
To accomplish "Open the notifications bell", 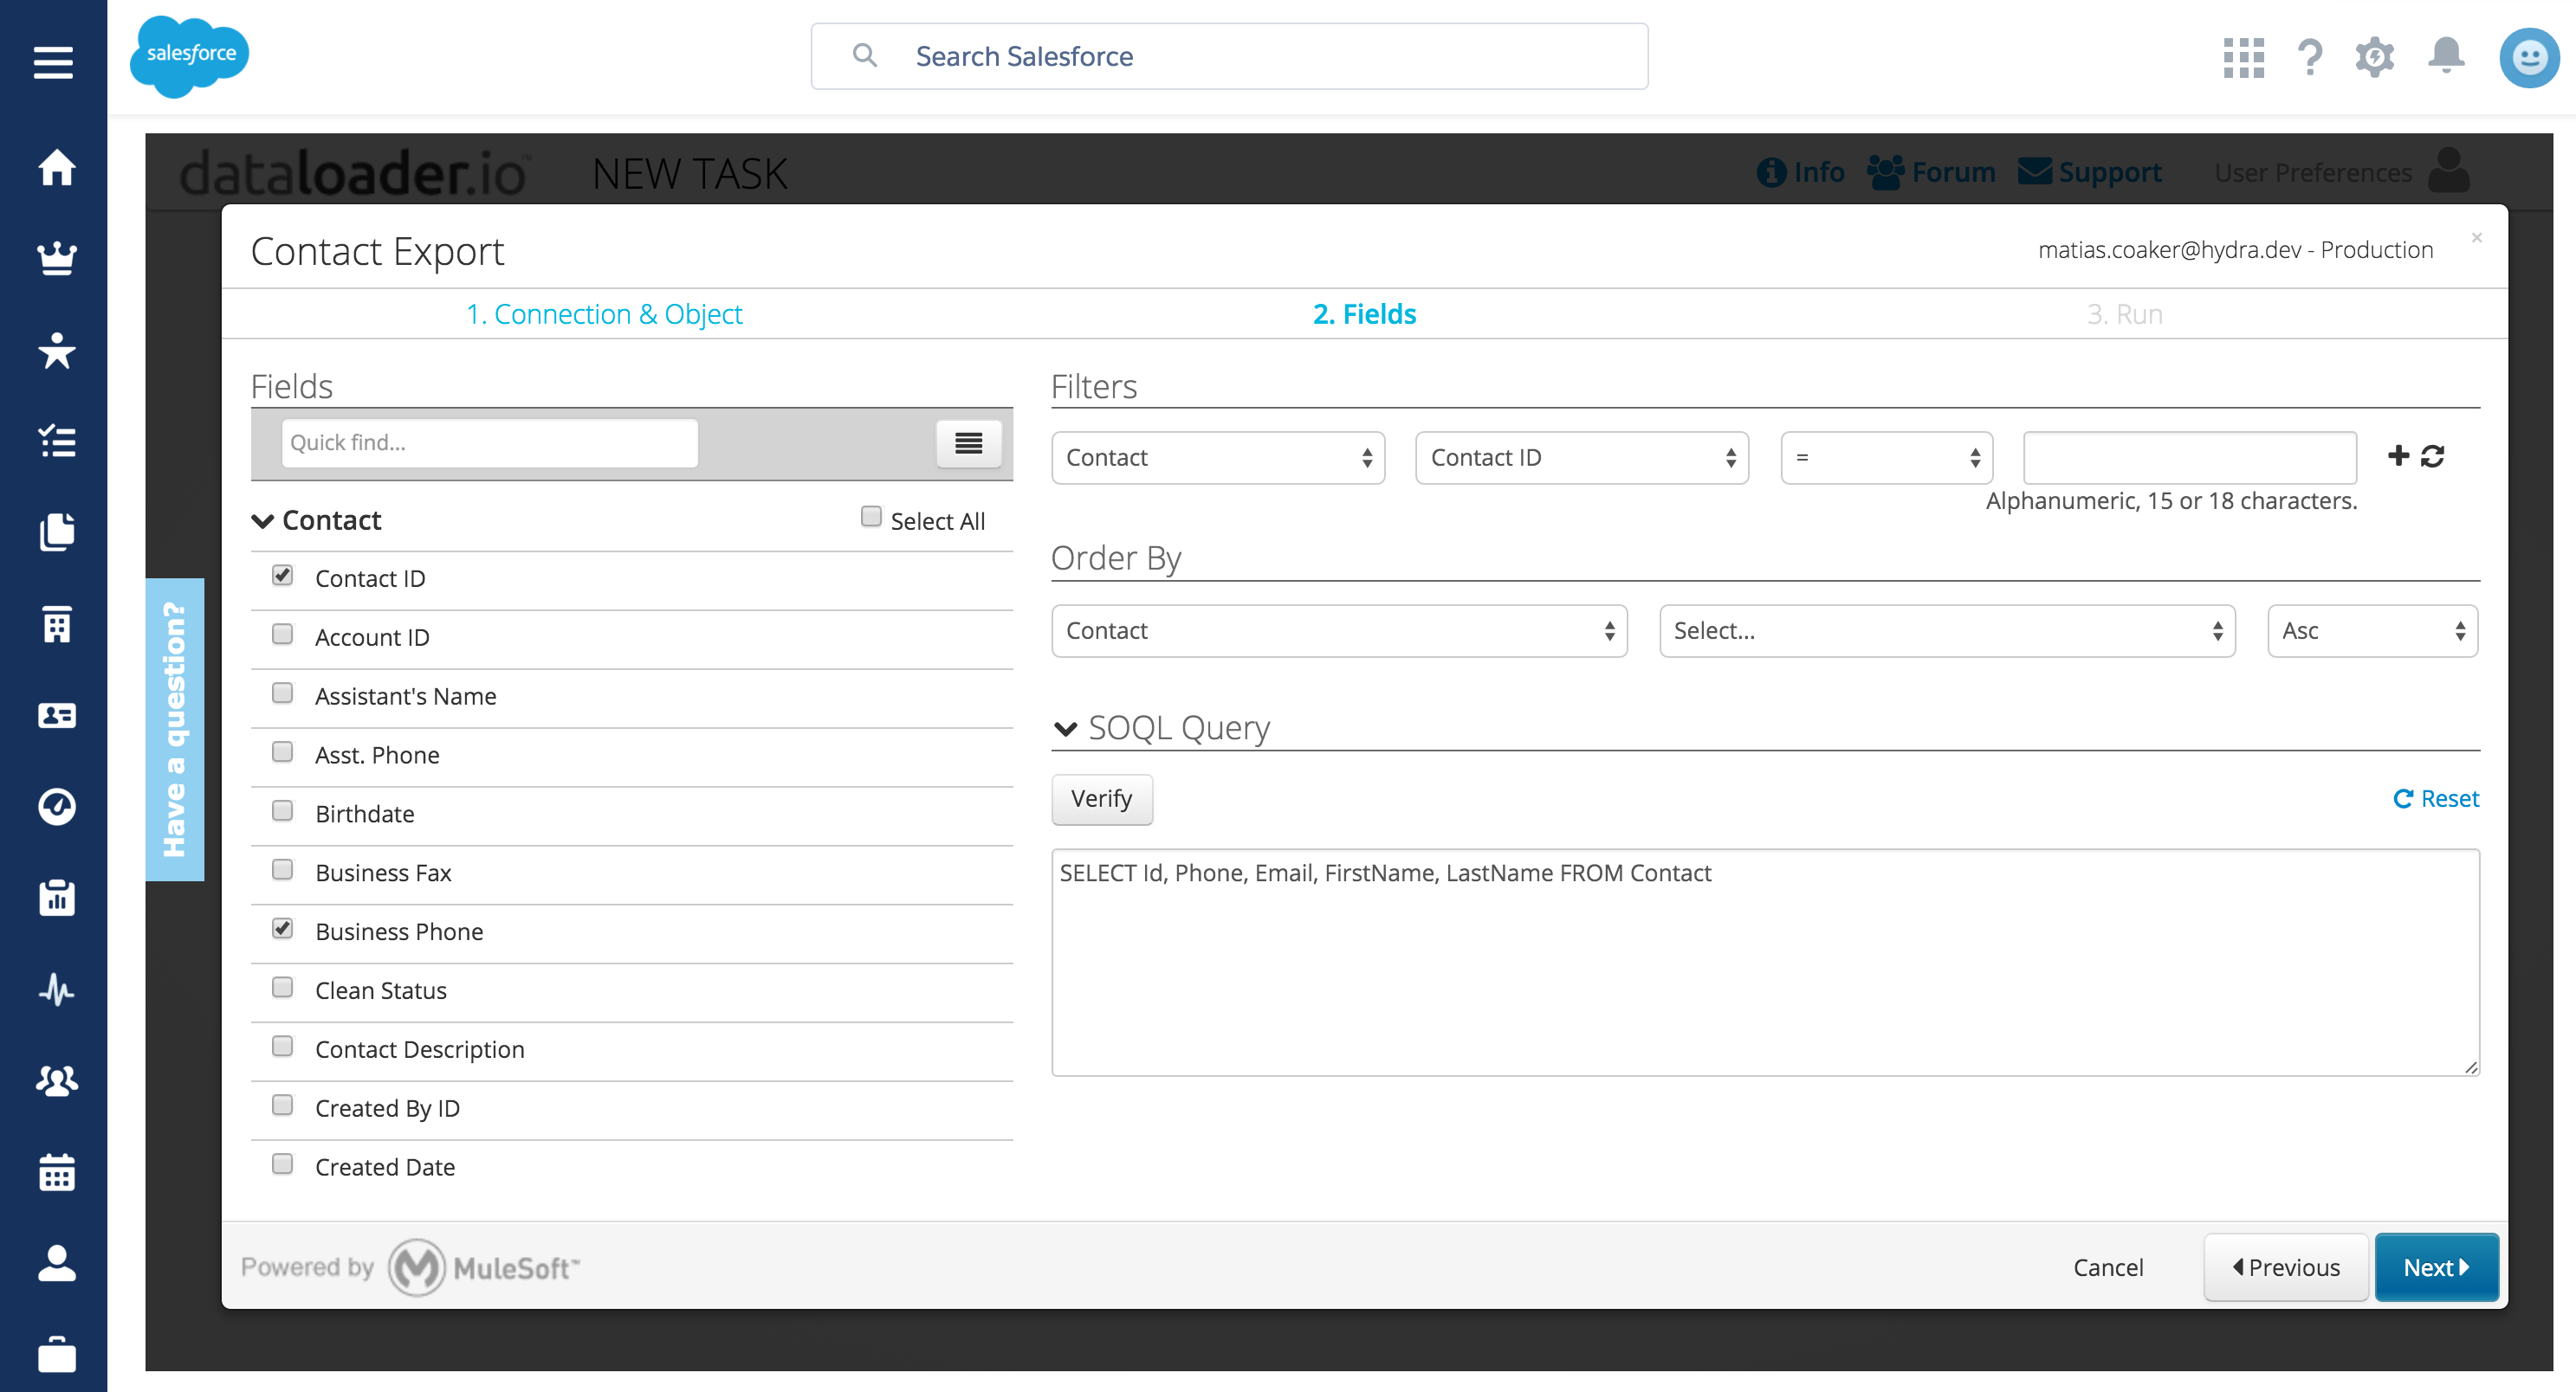I will pyautogui.click(x=2446, y=55).
